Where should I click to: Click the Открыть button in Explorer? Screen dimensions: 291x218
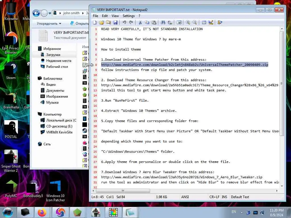coord(80,24)
